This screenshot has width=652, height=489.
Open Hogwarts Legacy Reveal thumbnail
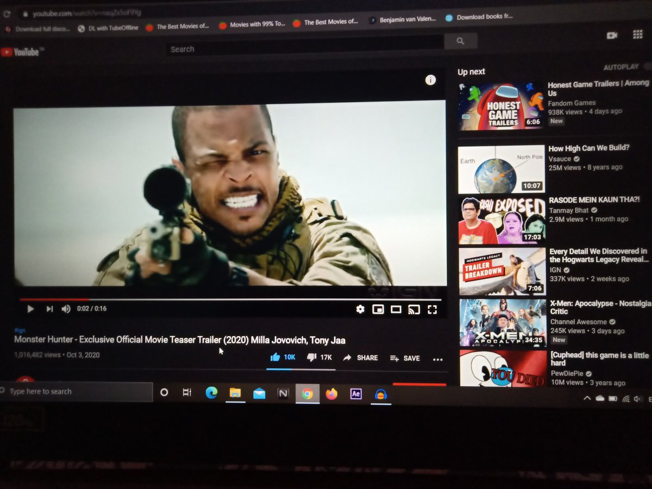[502, 272]
